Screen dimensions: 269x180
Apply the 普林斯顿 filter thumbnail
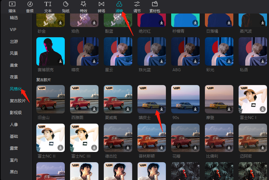pos(152,137)
